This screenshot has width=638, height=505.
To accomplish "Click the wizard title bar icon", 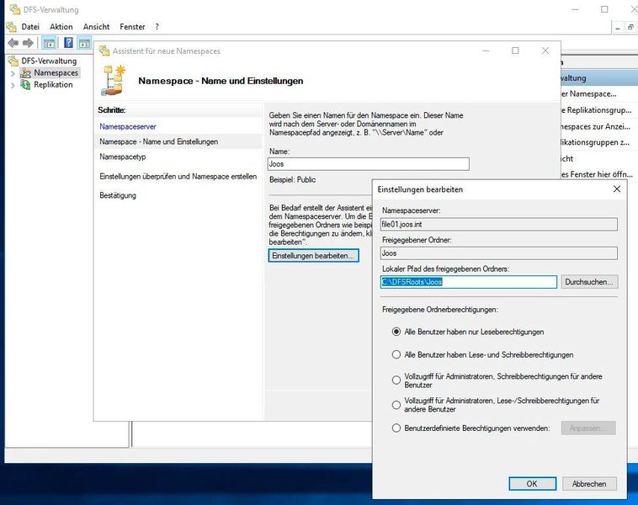I will tap(104, 50).
